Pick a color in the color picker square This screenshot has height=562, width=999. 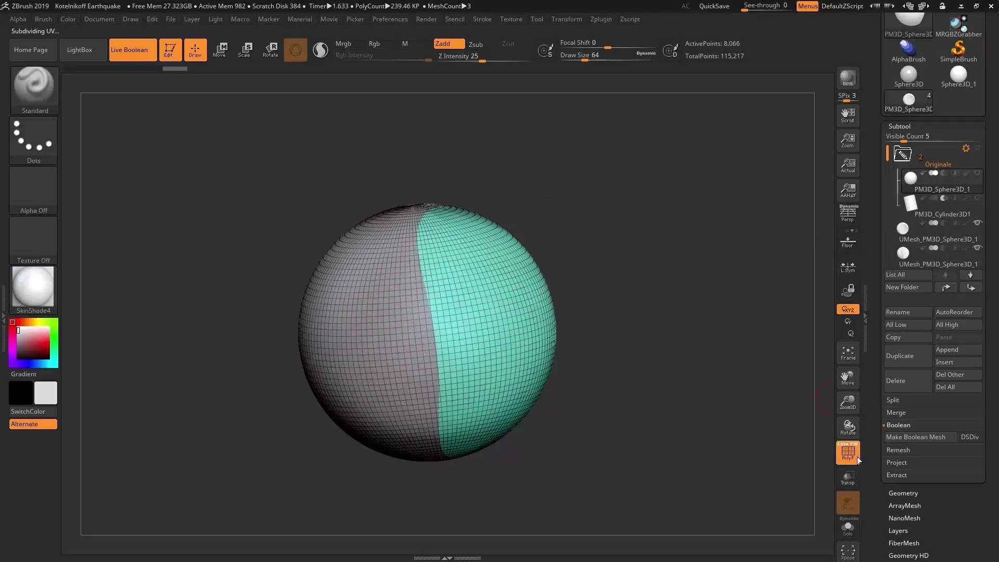(x=33, y=343)
